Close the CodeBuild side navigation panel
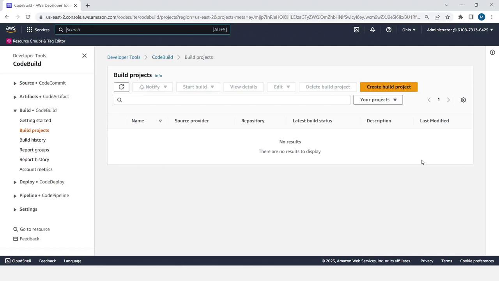The image size is (499, 281). 84,56
